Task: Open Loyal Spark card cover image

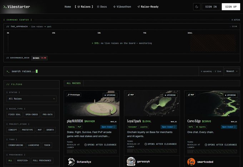Action: [152, 103]
